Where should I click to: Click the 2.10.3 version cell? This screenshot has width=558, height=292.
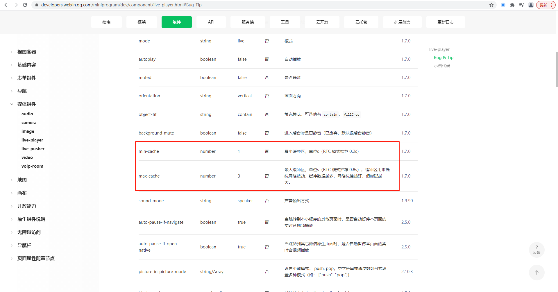click(x=407, y=272)
